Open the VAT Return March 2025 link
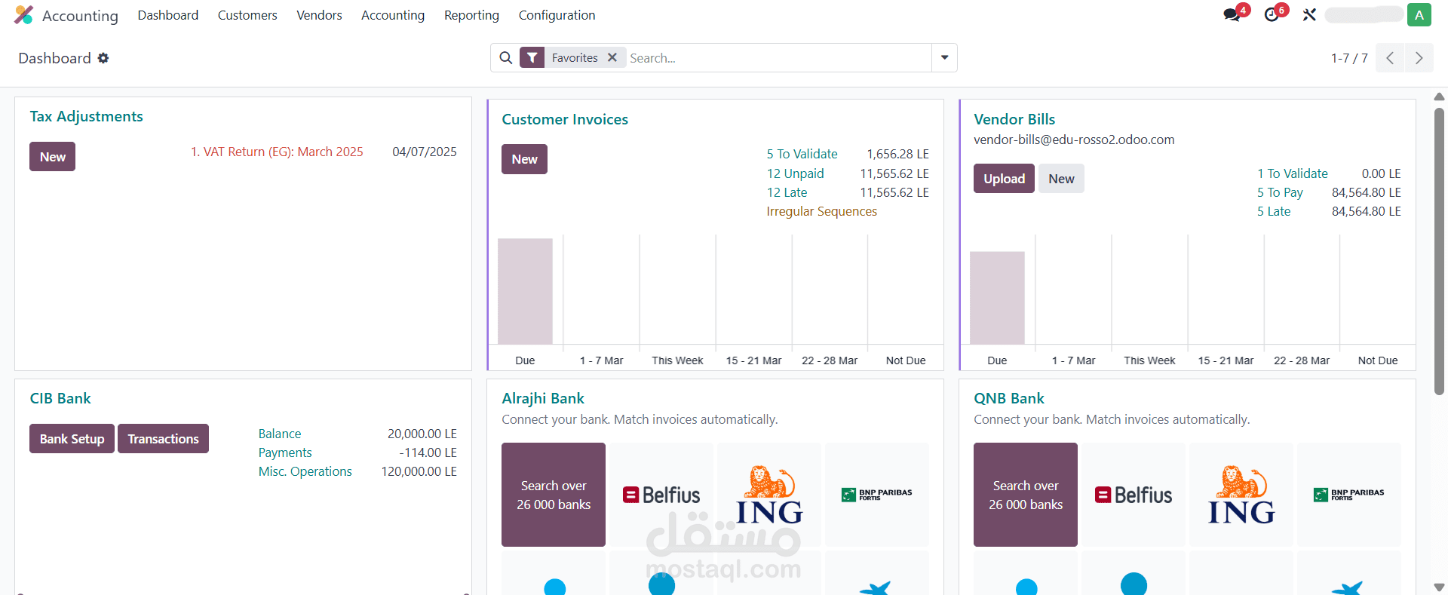The width and height of the screenshot is (1448, 595). (277, 152)
